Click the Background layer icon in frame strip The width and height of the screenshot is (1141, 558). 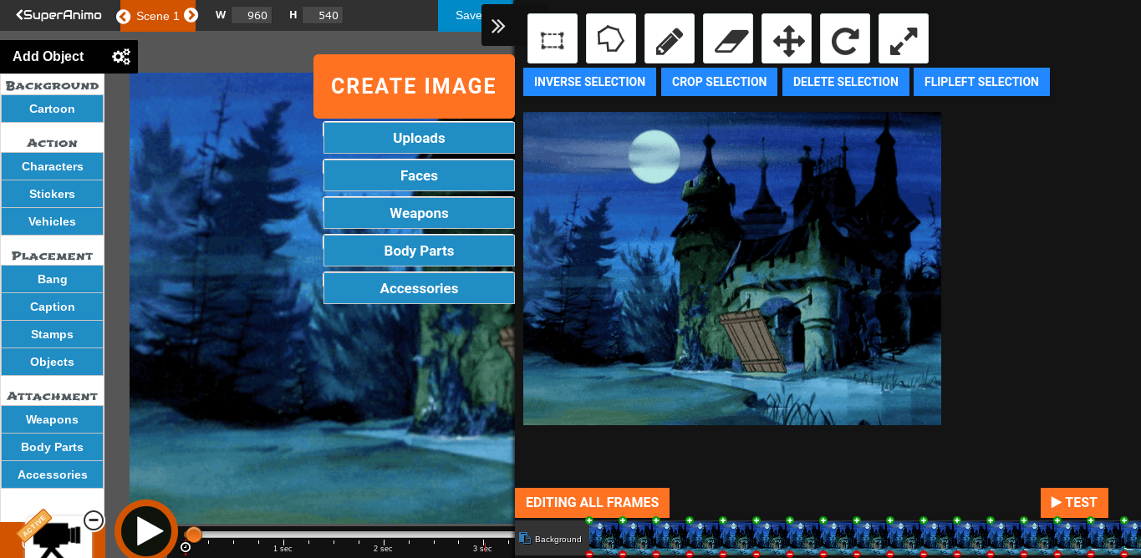tap(525, 539)
